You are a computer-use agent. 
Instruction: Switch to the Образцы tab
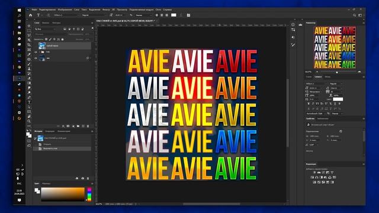(46, 183)
